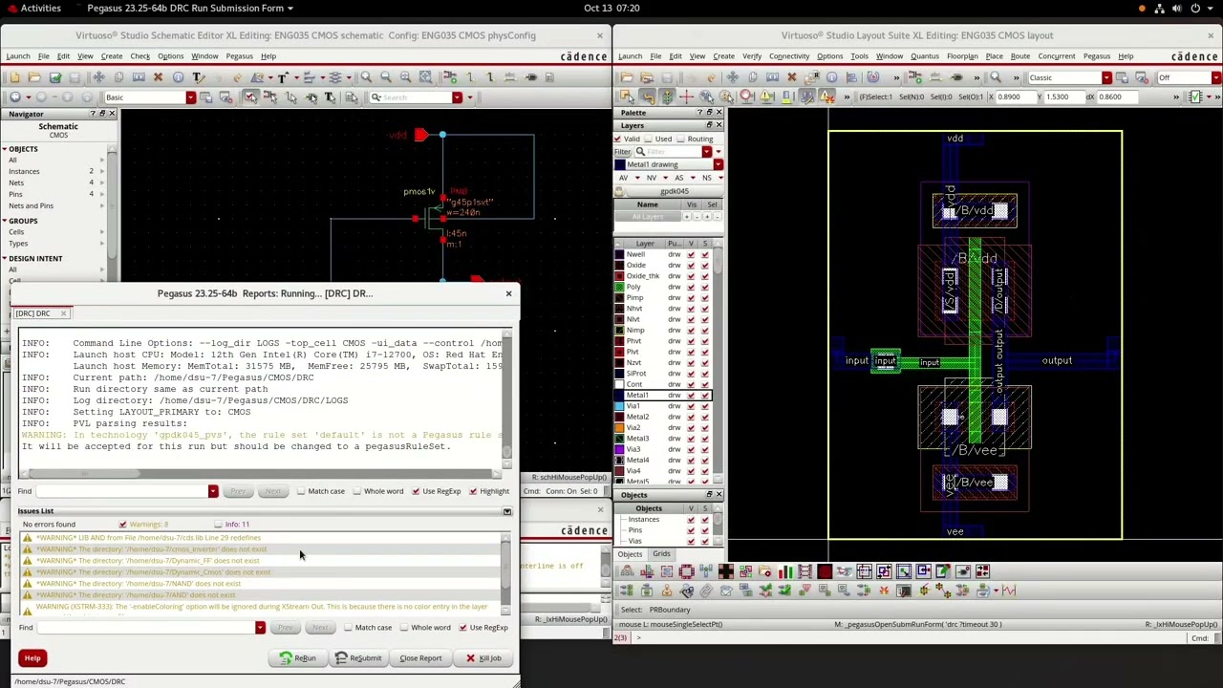Click the Metal1 drawing color swatch
Image resolution: width=1223 pixels, height=688 pixels.
tap(620, 164)
